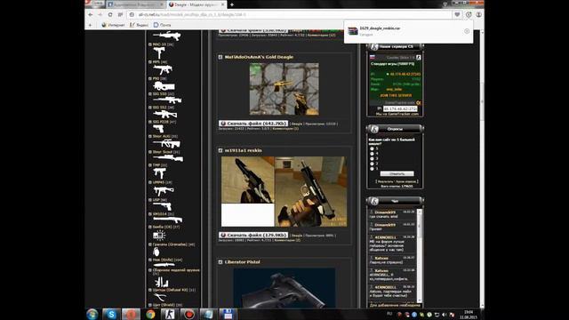
Task: Switch to the first browser tab
Action: click(x=135, y=4)
